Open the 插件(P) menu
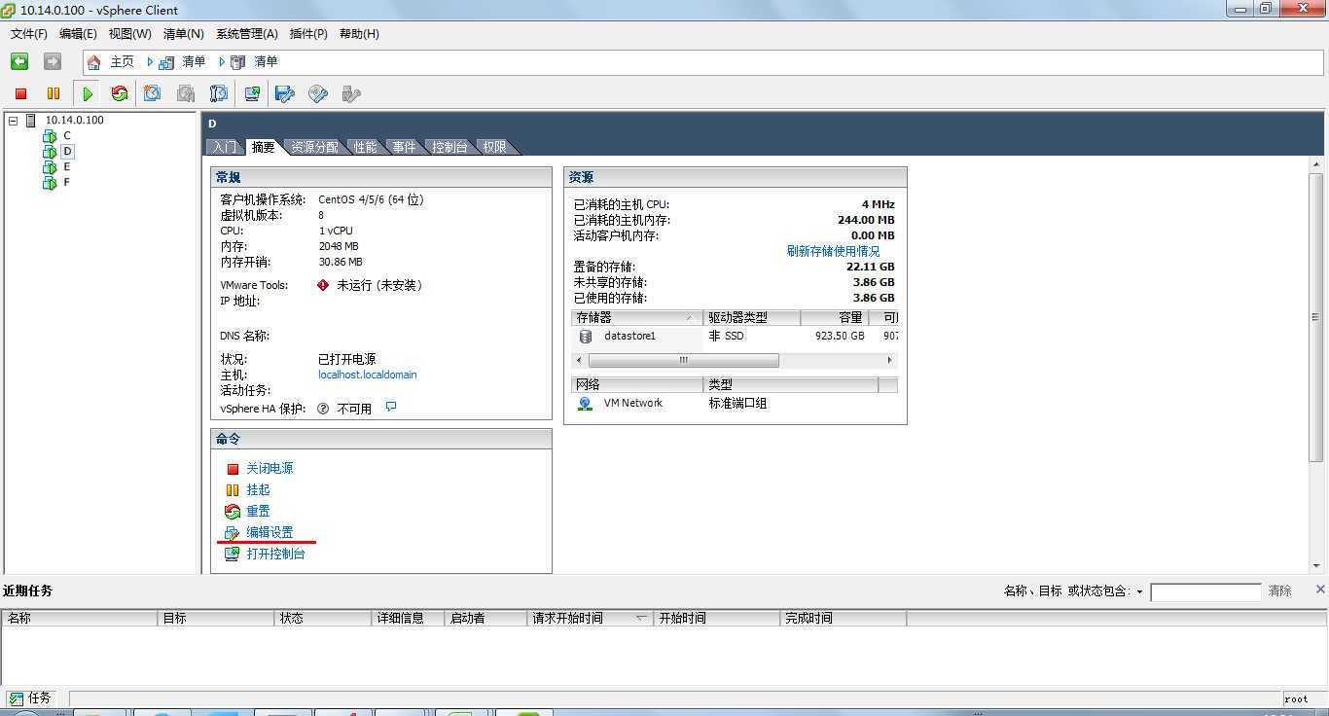The height and width of the screenshot is (716, 1329). (308, 34)
